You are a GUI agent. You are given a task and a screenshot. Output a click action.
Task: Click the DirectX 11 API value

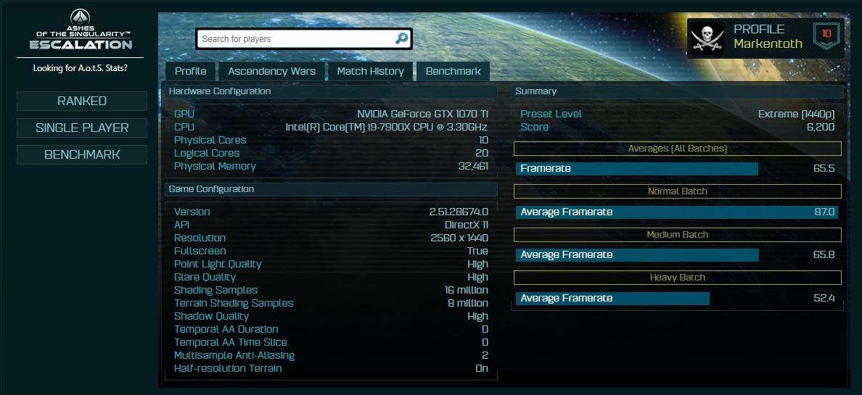coord(466,225)
